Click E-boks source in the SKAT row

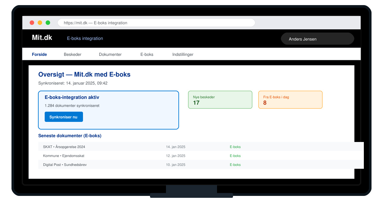click(x=235, y=147)
